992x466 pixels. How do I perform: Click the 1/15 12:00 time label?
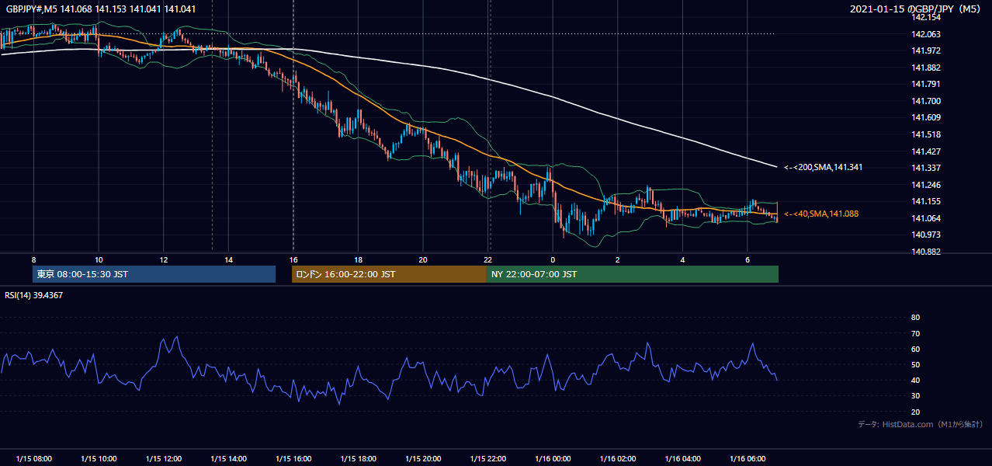coord(164,459)
